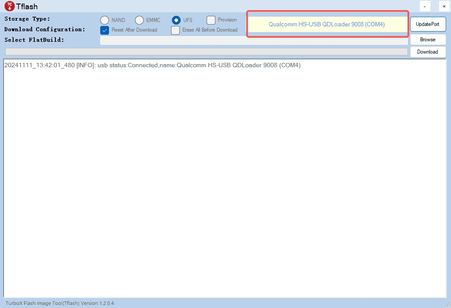Click the window resize grip icon
Image resolution: width=451 pixels, height=308 pixels.
[x=448, y=305]
